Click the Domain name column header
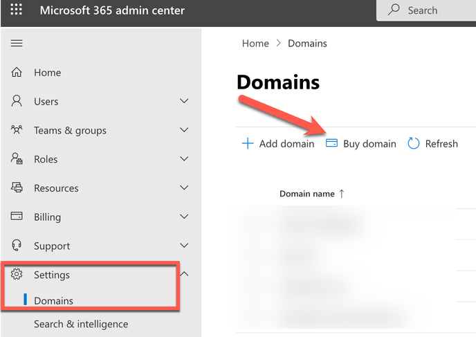The height and width of the screenshot is (337, 476). coord(307,194)
